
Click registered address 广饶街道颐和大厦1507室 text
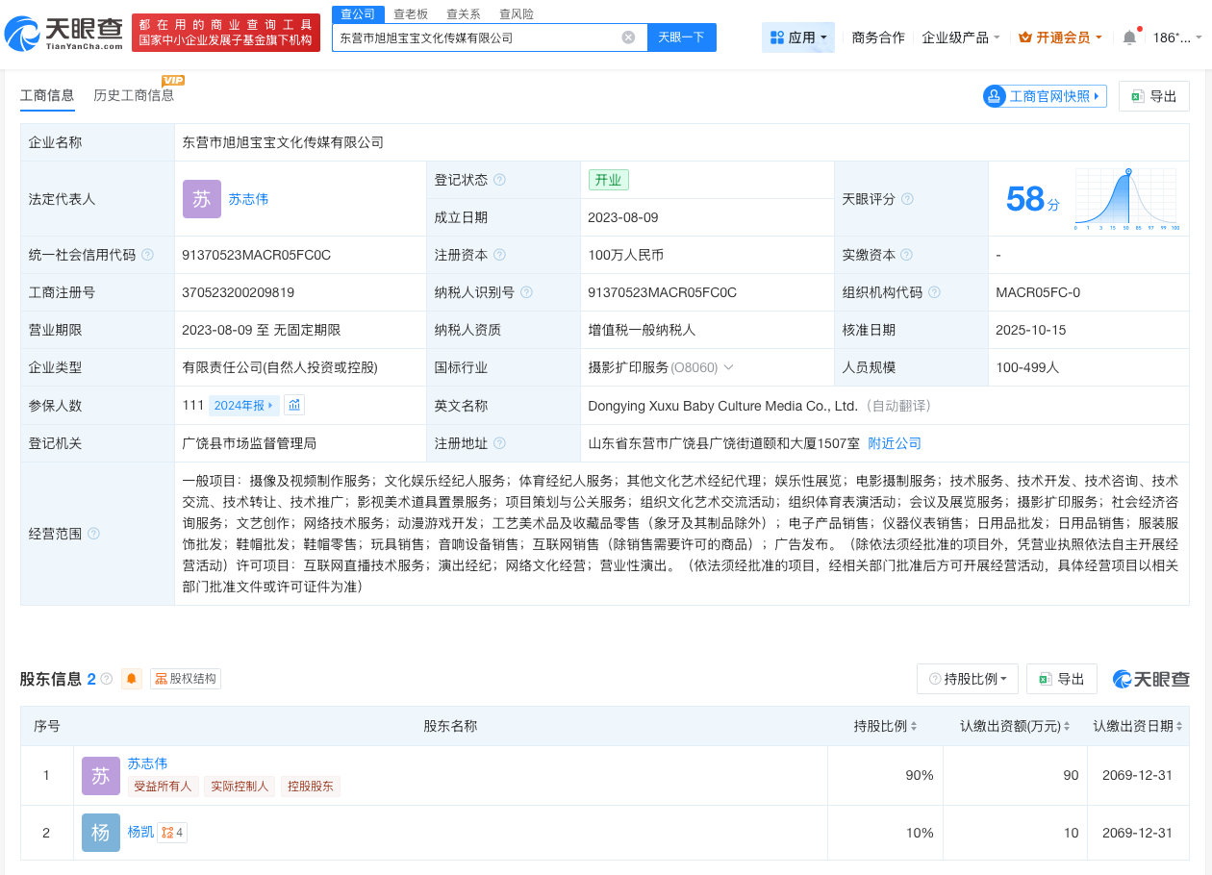click(x=724, y=443)
